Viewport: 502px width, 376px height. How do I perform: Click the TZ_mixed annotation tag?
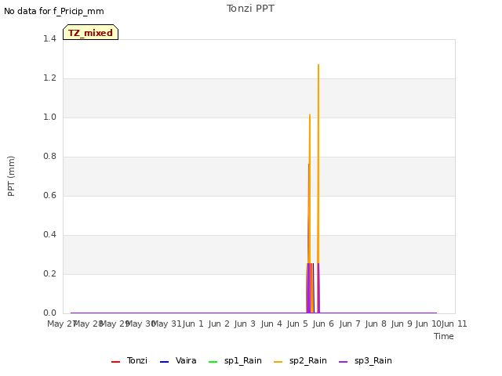(91, 32)
